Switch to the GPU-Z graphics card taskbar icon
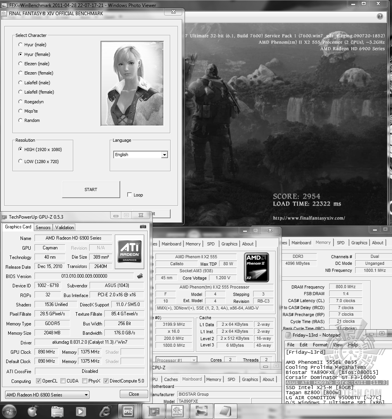Screen dimensions: 392x419 154,412
